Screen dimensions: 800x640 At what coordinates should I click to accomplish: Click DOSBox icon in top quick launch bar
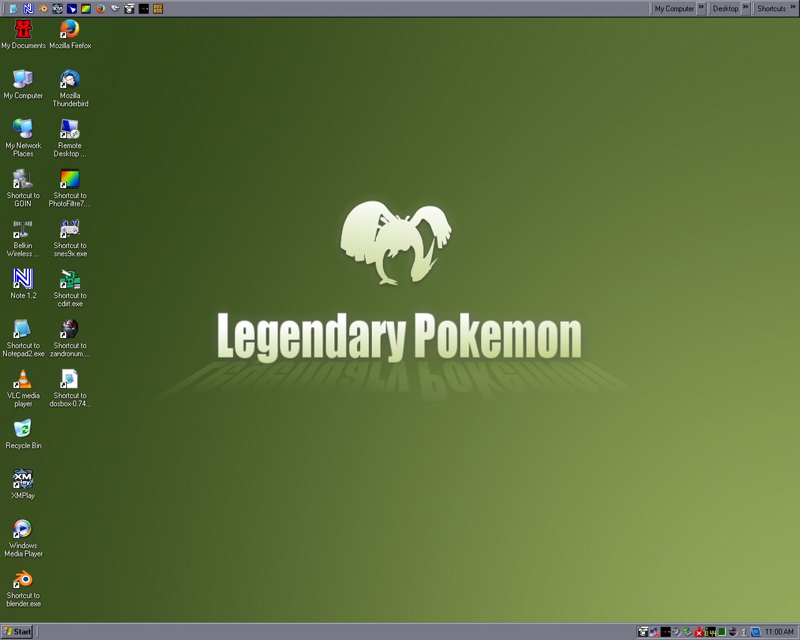[158, 9]
